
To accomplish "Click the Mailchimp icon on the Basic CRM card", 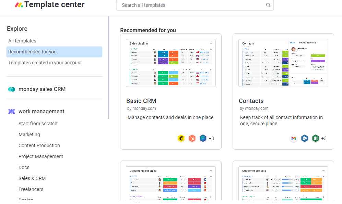I will tap(181, 138).
